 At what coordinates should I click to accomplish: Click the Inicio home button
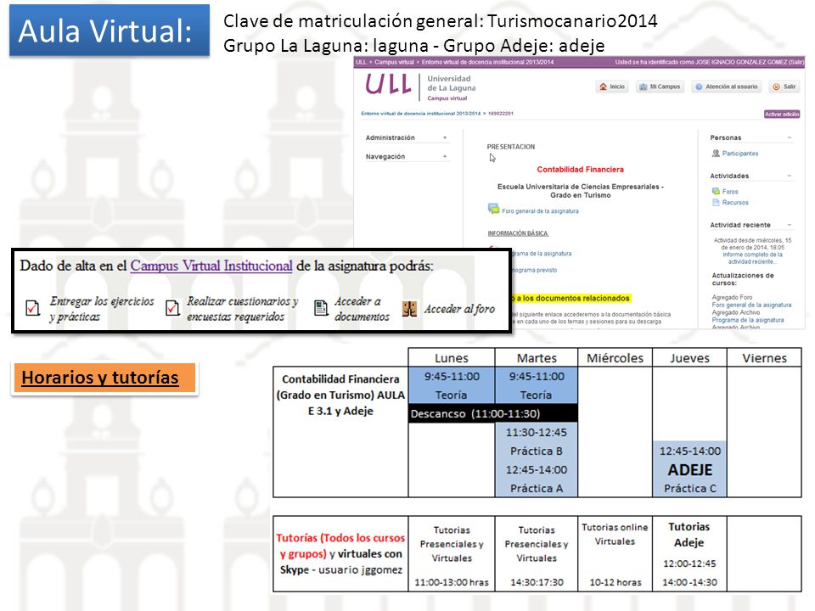612,87
